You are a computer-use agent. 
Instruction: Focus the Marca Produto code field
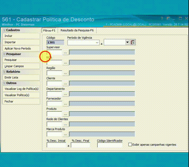pyautogui.click(x=54, y=134)
